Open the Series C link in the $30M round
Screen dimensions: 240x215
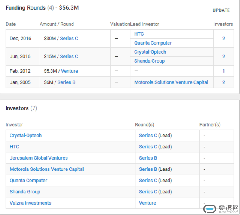pyautogui.click(x=69, y=38)
